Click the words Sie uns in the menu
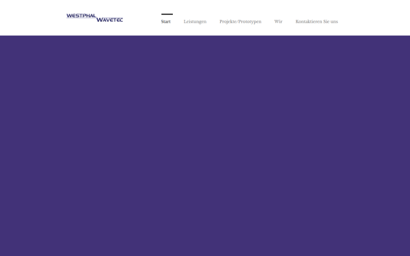 click(x=331, y=22)
